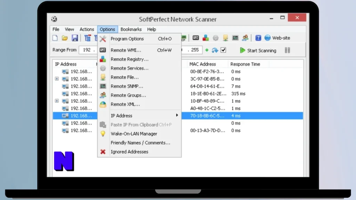Choose Remote Registry… menu entry

point(139,59)
